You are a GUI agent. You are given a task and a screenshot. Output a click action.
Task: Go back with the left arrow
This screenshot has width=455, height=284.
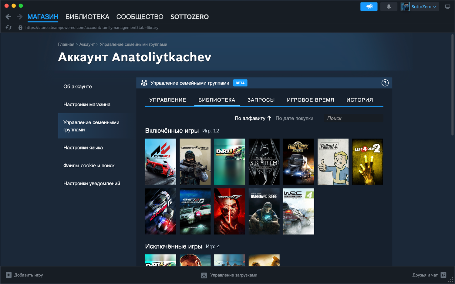[x=8, y=17]
